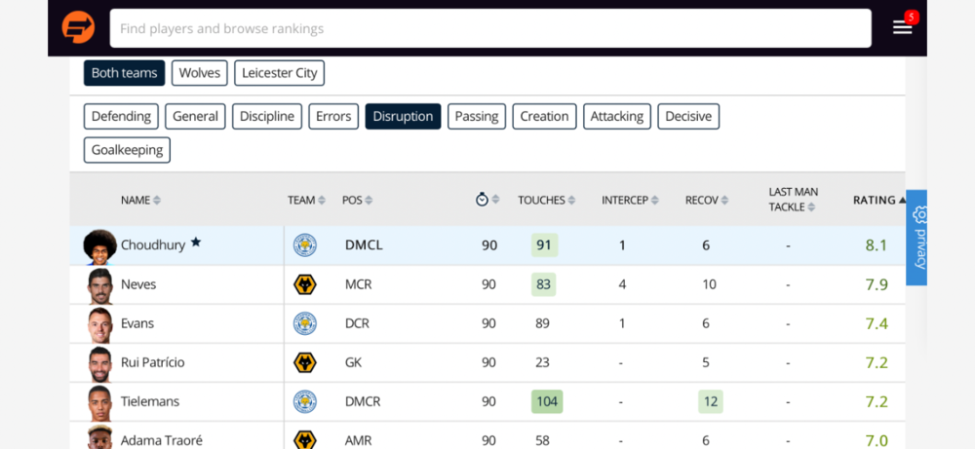Open the privacy settings gear tab
This screenshot has height=449, width=975.
click(x=916, y=238)
